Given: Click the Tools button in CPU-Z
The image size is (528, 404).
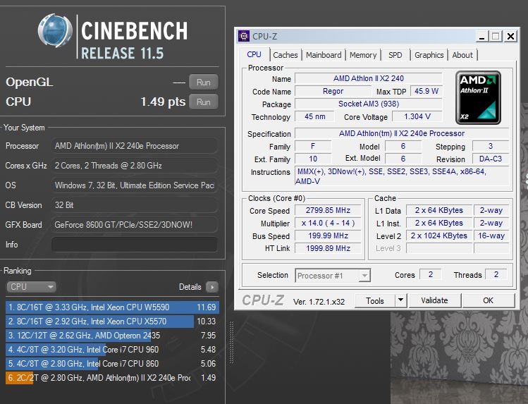Looking at the screenshot, I should coord(375,300).
